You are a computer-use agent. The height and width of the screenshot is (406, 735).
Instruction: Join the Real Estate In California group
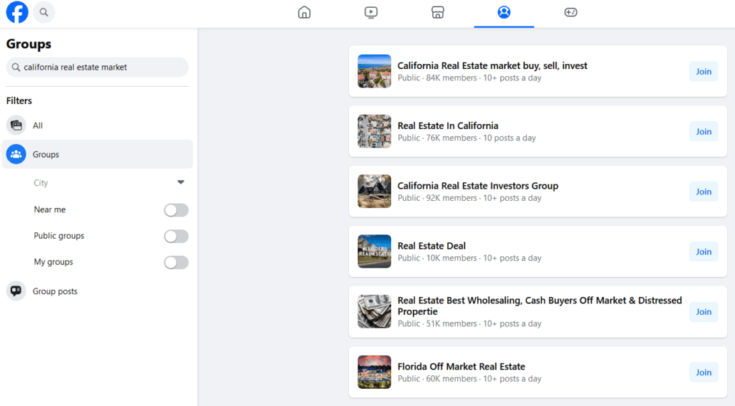click(703, 131)
